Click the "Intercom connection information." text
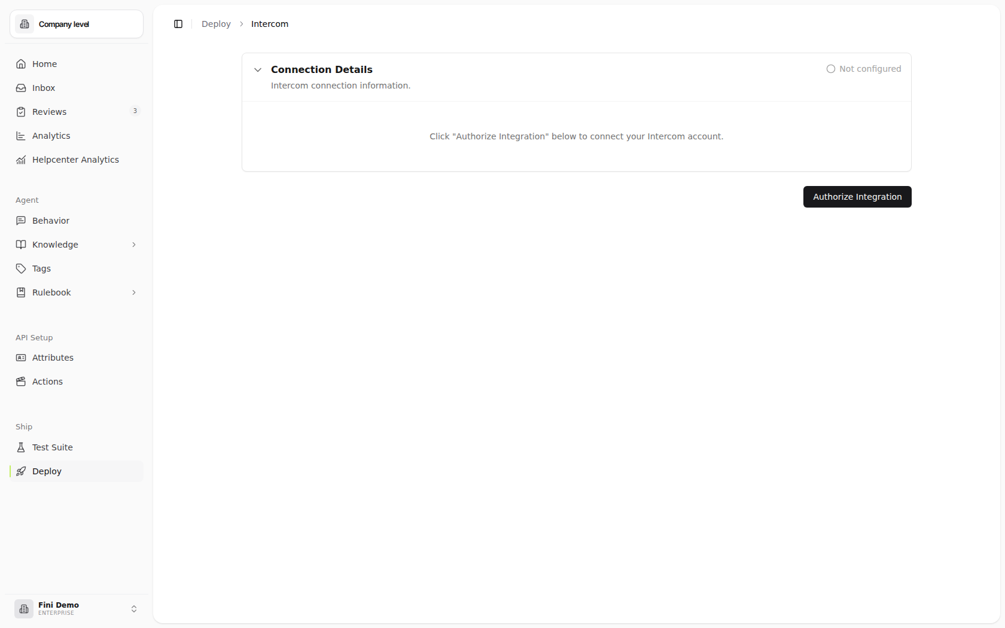The width and height of the screenshot is (1005, 628). (340, 86)
